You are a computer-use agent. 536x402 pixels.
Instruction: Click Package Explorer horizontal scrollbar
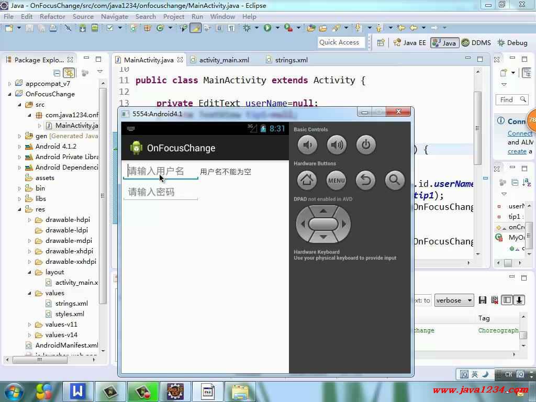point(40,360)
